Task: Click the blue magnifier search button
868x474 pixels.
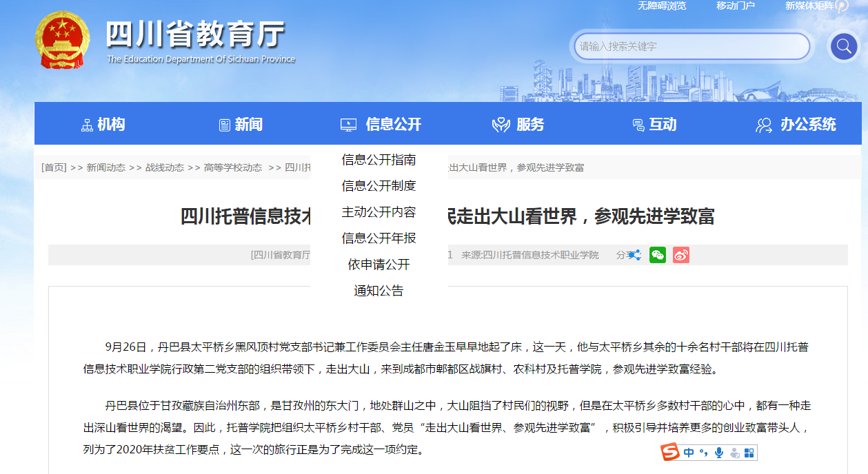Action: coord(843,47)
